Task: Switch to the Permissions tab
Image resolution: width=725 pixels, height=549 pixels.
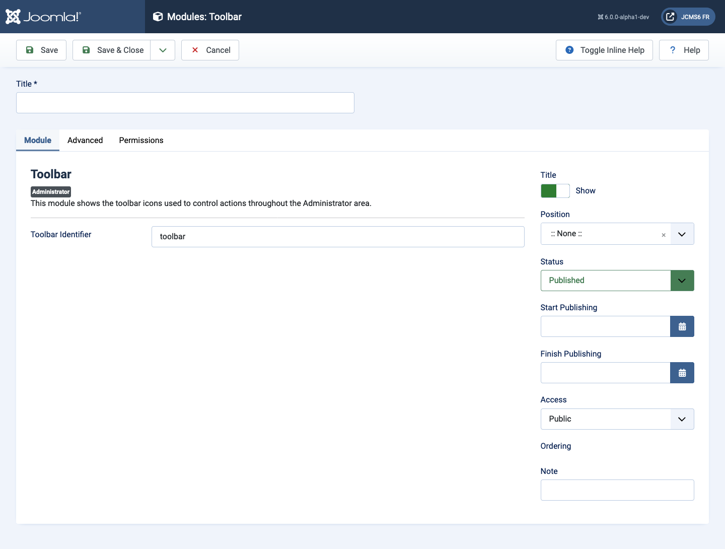Action: 141,140
